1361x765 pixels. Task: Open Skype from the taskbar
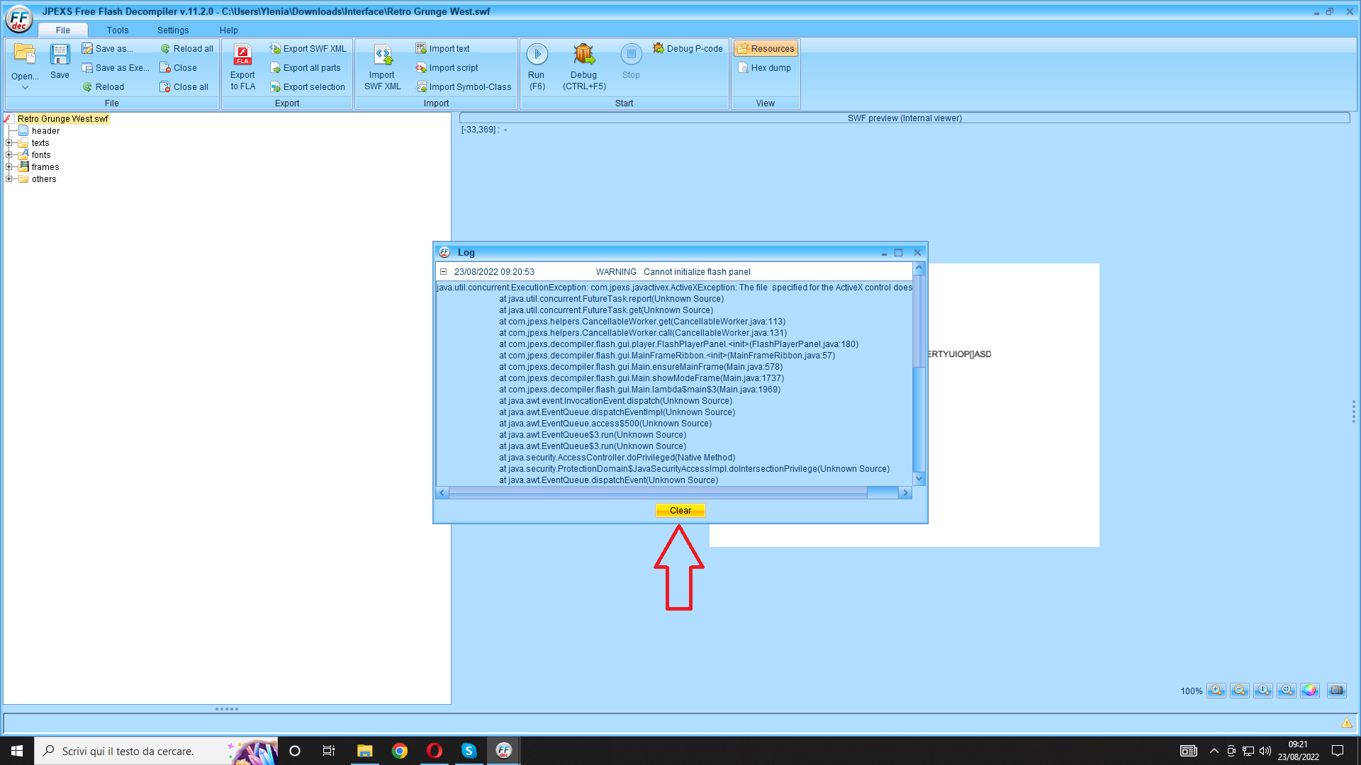click(469, 751)
